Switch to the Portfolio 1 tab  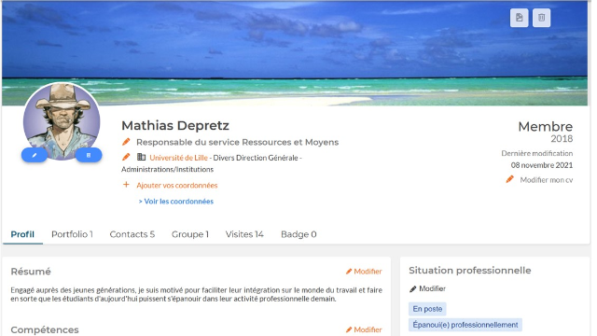tap(72, 234)
